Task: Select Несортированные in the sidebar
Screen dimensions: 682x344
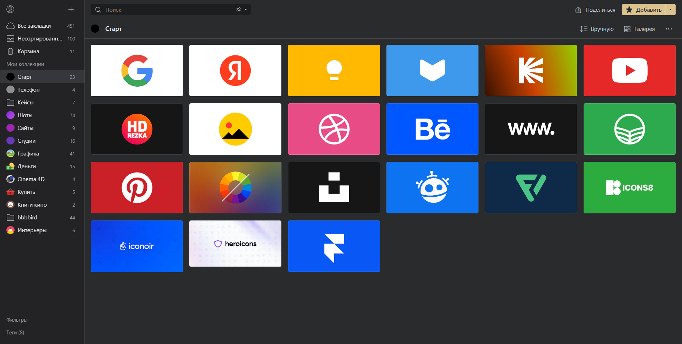Action: click(42, 38)
